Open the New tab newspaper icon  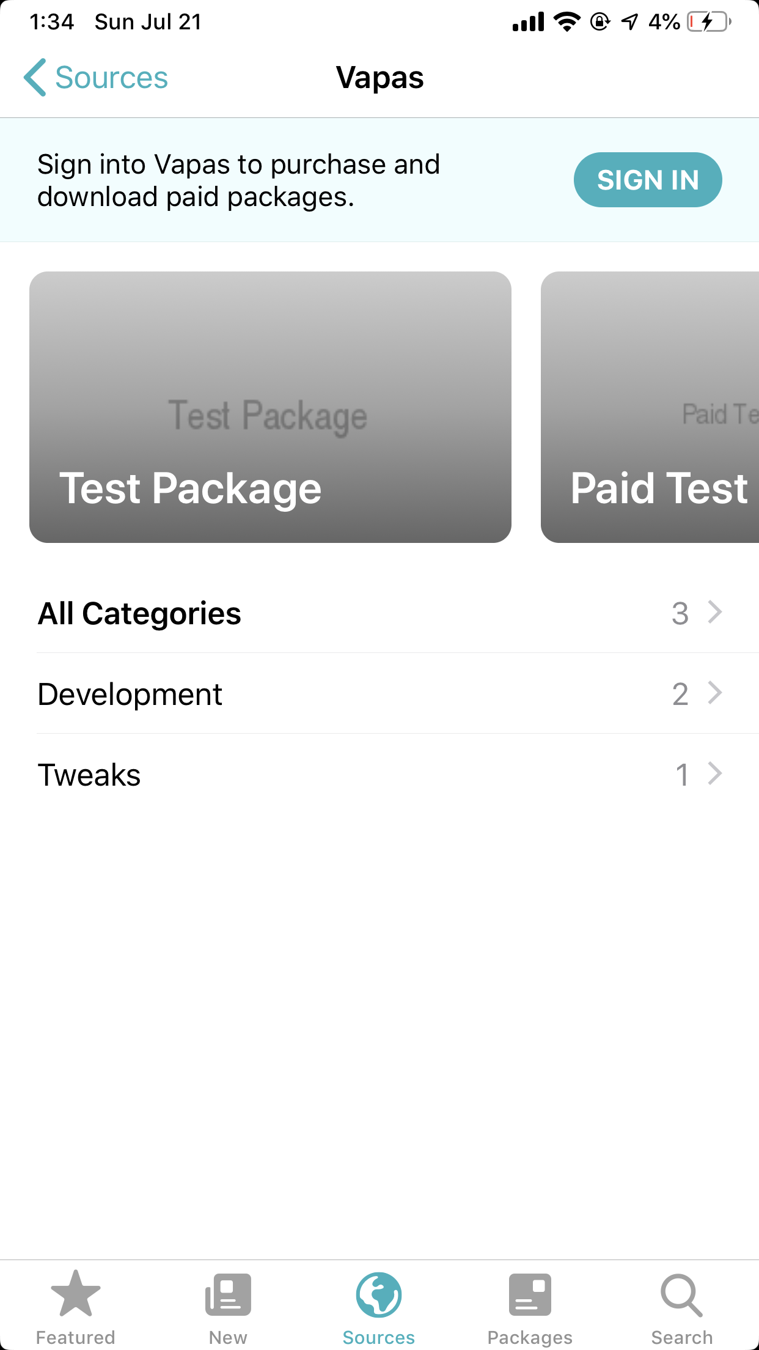click(x=228, y=1294)
